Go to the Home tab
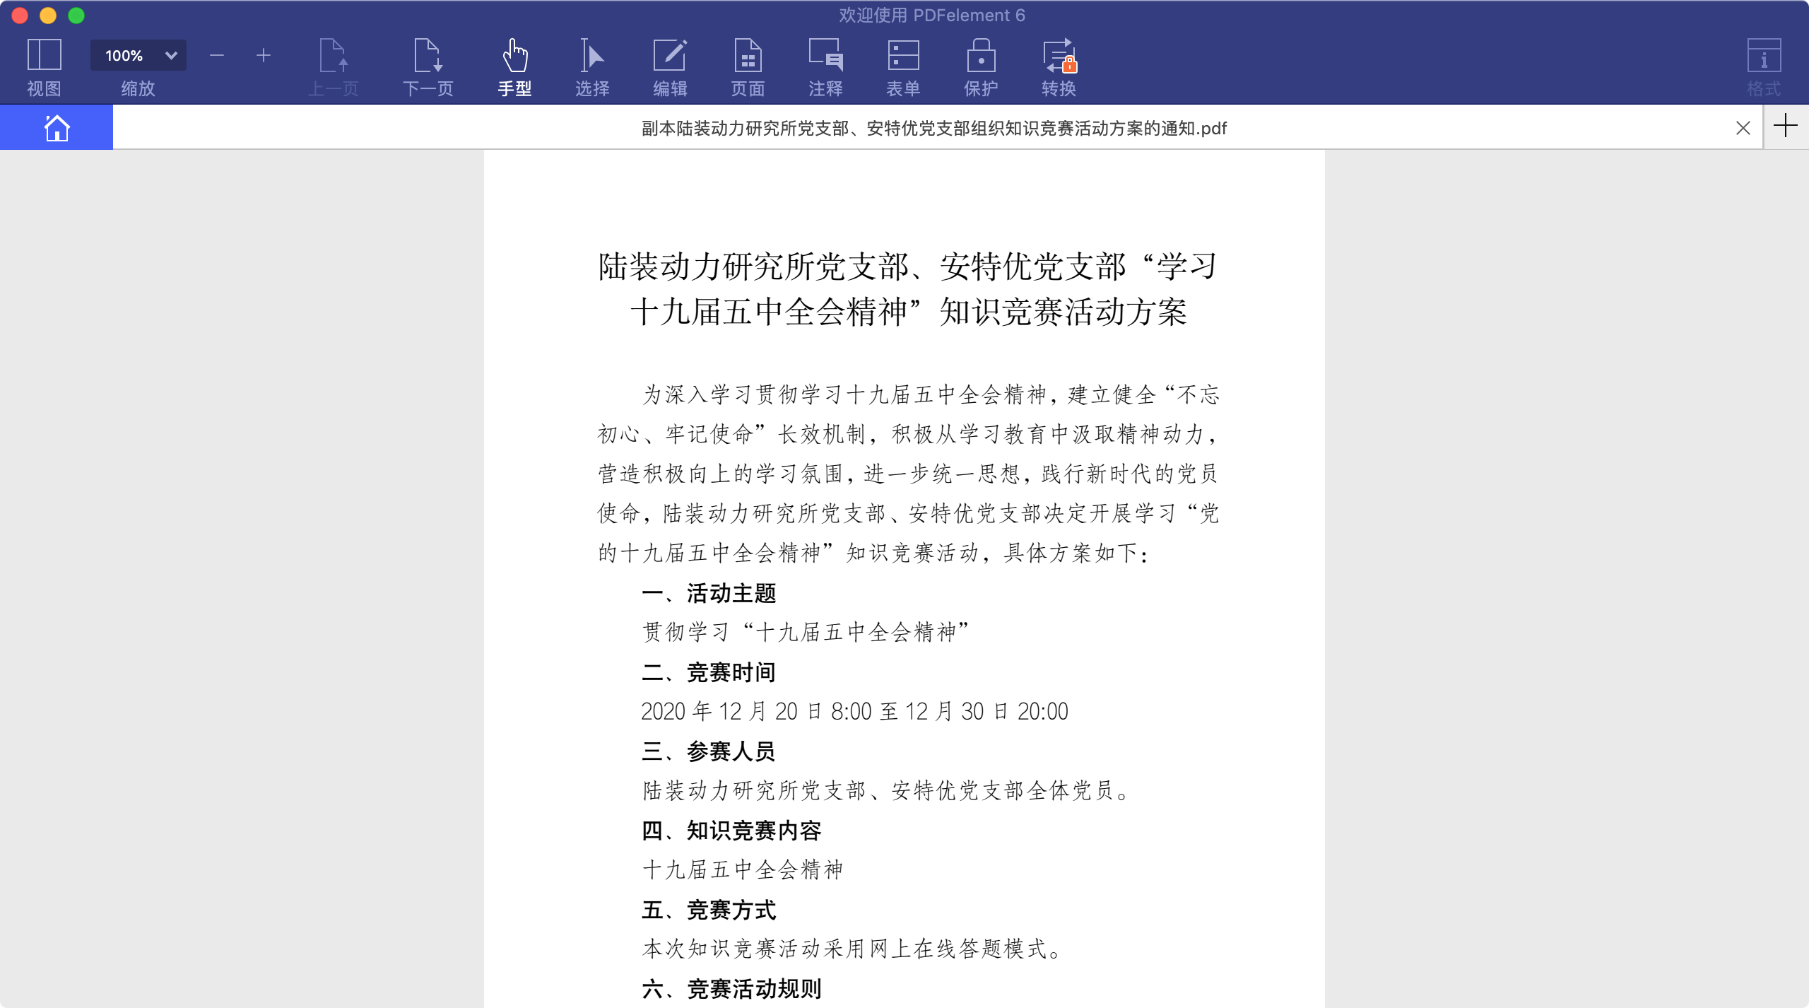1809x1008 pixels. click(57, 128)
